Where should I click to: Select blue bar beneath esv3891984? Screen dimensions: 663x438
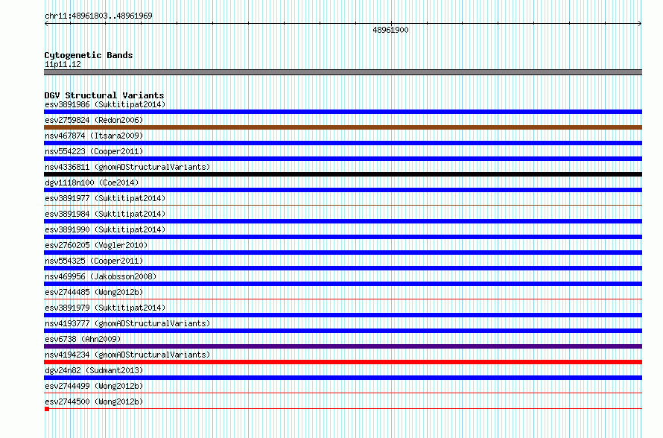[x=343, y=221]
